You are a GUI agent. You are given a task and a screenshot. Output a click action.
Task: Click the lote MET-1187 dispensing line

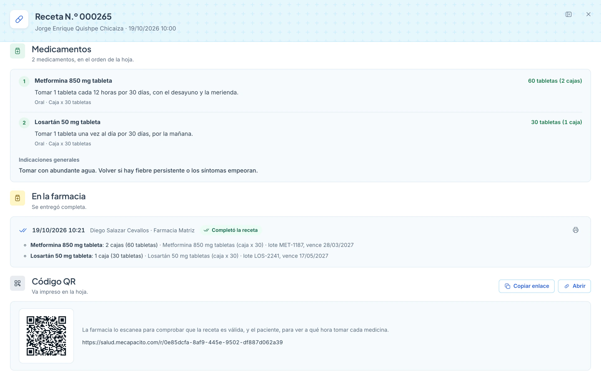[192, 245]
